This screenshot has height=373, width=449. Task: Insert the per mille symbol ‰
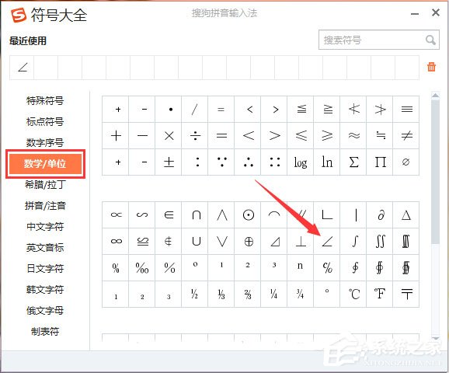coord(142,267)
